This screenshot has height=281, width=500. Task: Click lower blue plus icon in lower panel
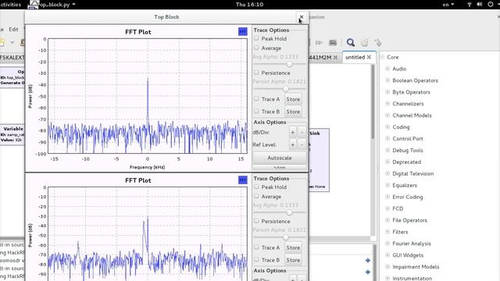coord(368,272)
